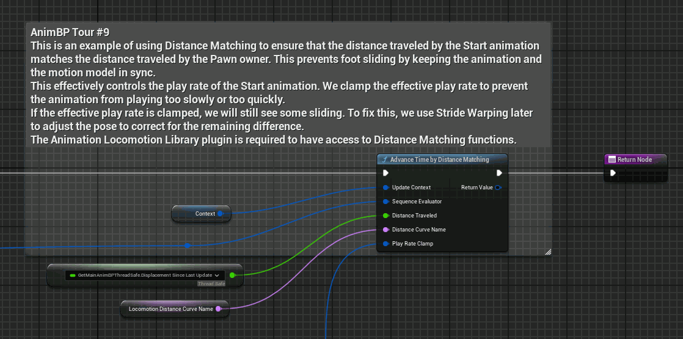Screen dimensions: 683x339
Task: Select the Context variable node
Action: pos(201,214)
